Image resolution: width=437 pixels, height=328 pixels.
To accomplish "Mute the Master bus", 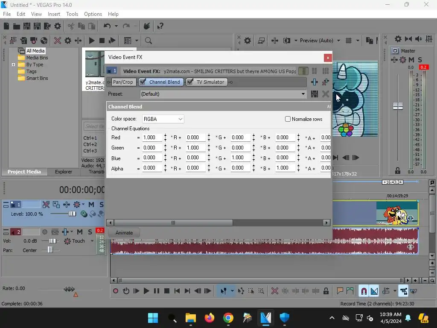I will point(411,60).
